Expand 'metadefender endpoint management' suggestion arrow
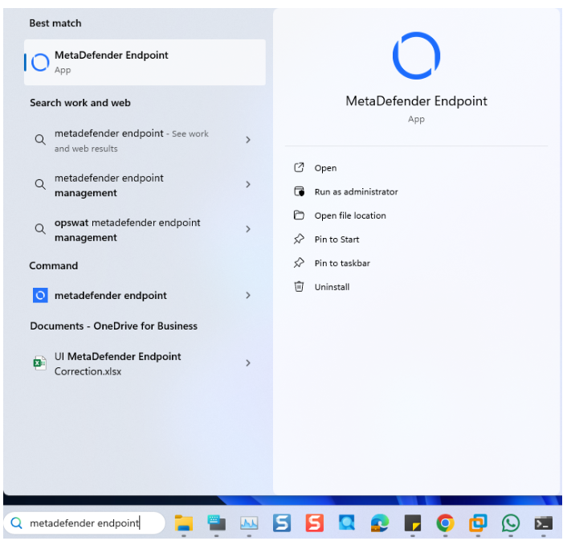The height and width of the screenshot is (545, 567). pos(247,185)
